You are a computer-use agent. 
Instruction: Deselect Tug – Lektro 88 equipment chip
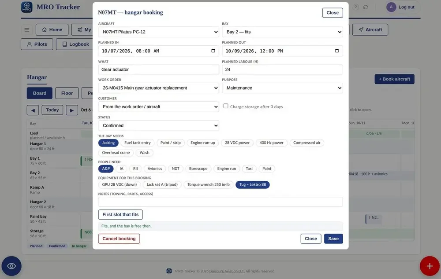coord(253,185)
